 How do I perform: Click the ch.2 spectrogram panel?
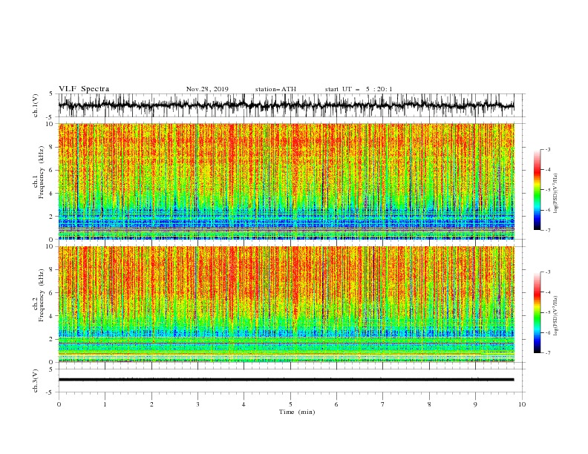[286, 304]
